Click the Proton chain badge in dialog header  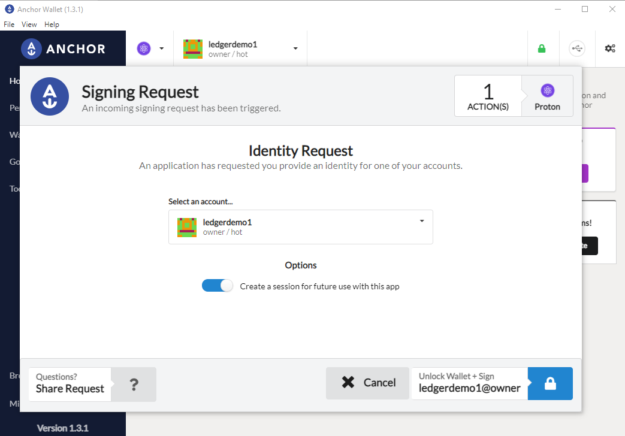(x=547, y=96)
